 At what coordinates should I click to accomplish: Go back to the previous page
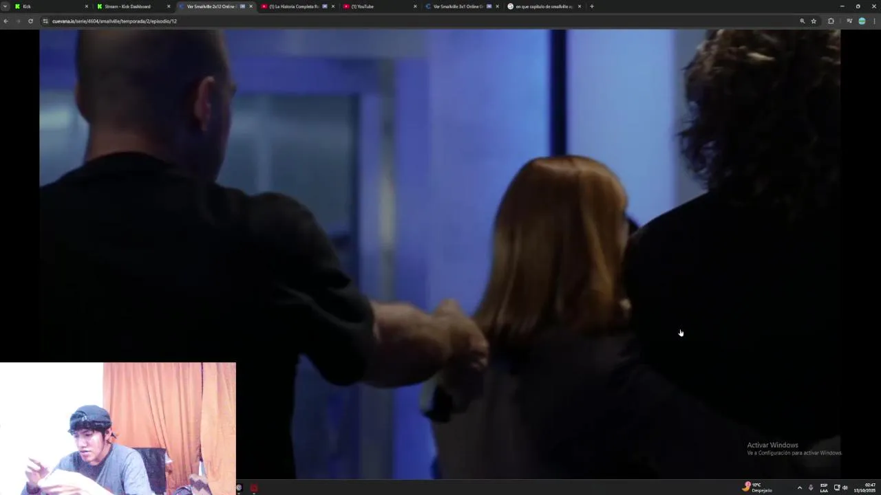(6, 21)
